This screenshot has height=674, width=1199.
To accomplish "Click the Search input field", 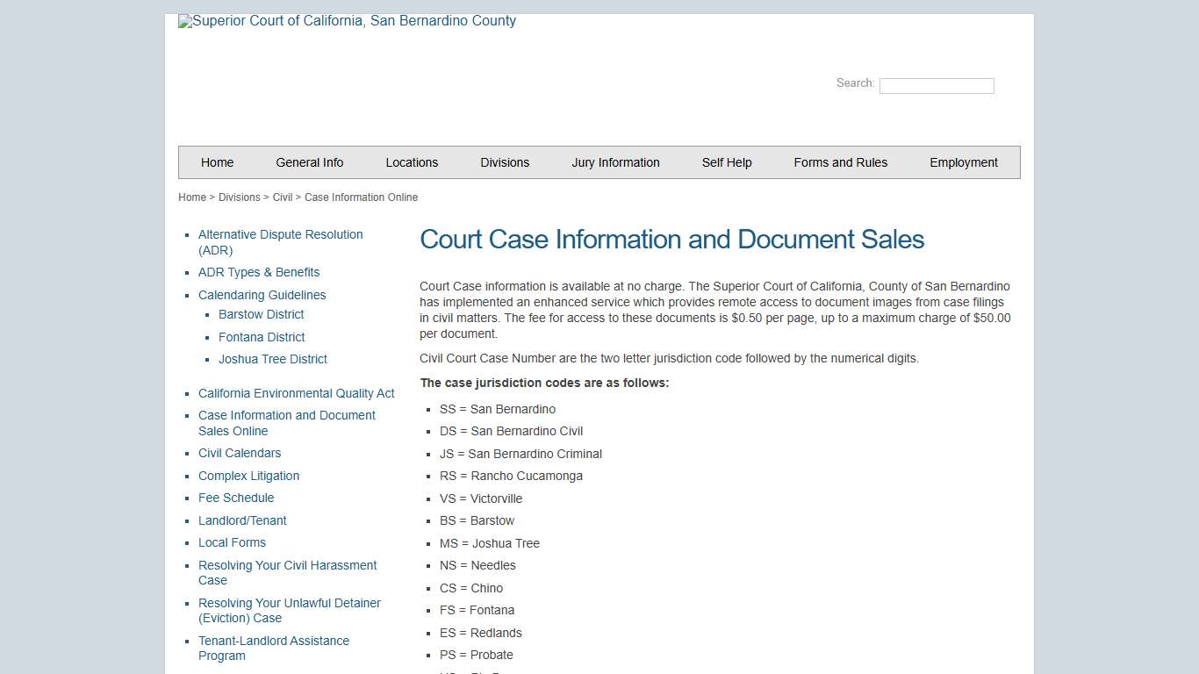I will pyautogui.click(x=936, y=85).
